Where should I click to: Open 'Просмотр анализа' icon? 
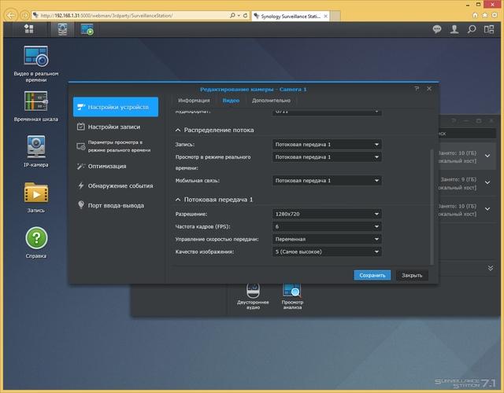tap(292, 296)
